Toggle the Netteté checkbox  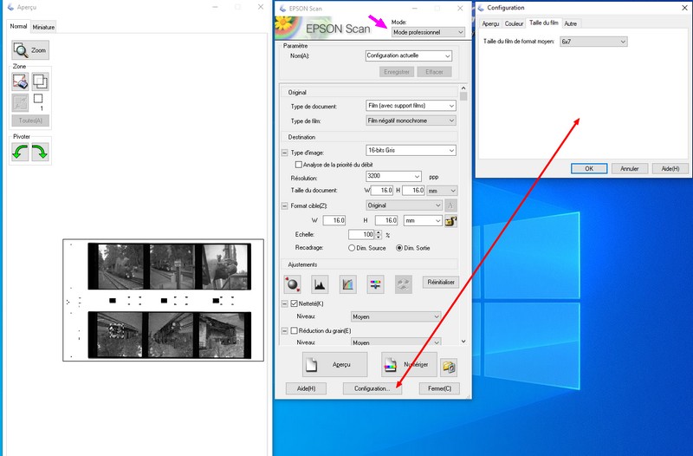click(x=294, y=303)
